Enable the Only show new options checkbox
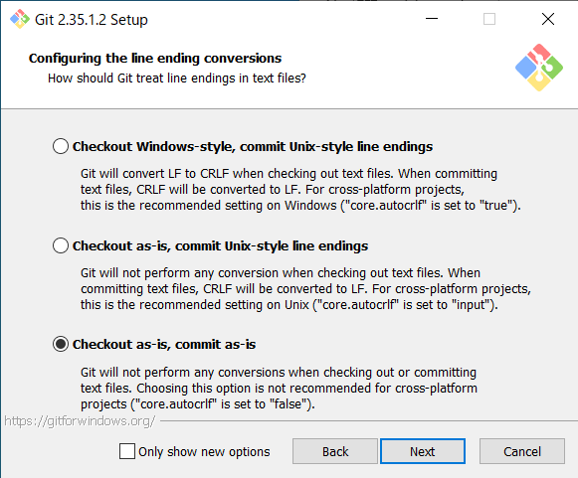The image size is (578, 478). pos(127,451)
